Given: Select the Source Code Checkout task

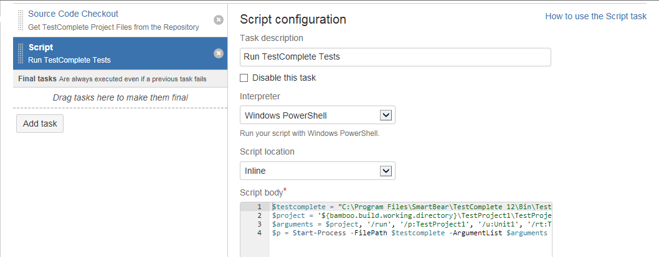Looking at the screenshot, I should pos(112,20).
